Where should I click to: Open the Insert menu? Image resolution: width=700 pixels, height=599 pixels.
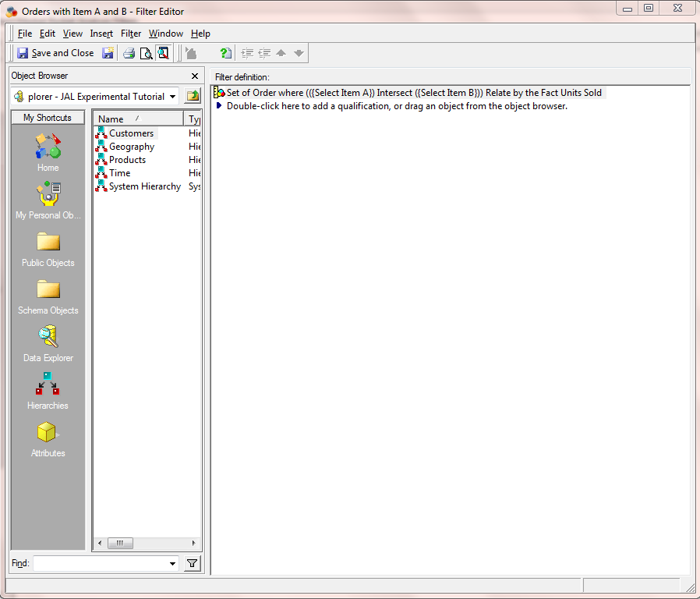(101, 34)
